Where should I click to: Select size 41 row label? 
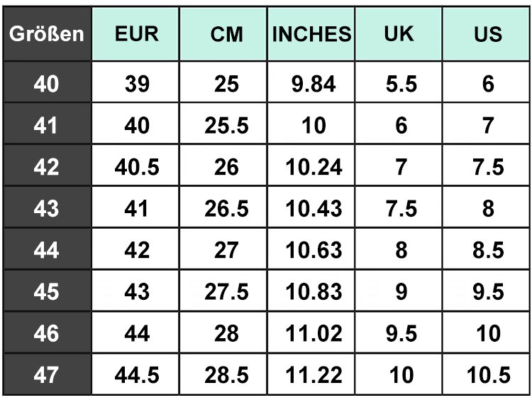(x=47, y=124)
